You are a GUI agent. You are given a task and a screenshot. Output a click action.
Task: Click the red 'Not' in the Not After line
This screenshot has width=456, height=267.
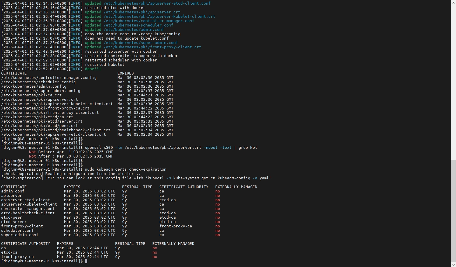[x=32, y=156]
